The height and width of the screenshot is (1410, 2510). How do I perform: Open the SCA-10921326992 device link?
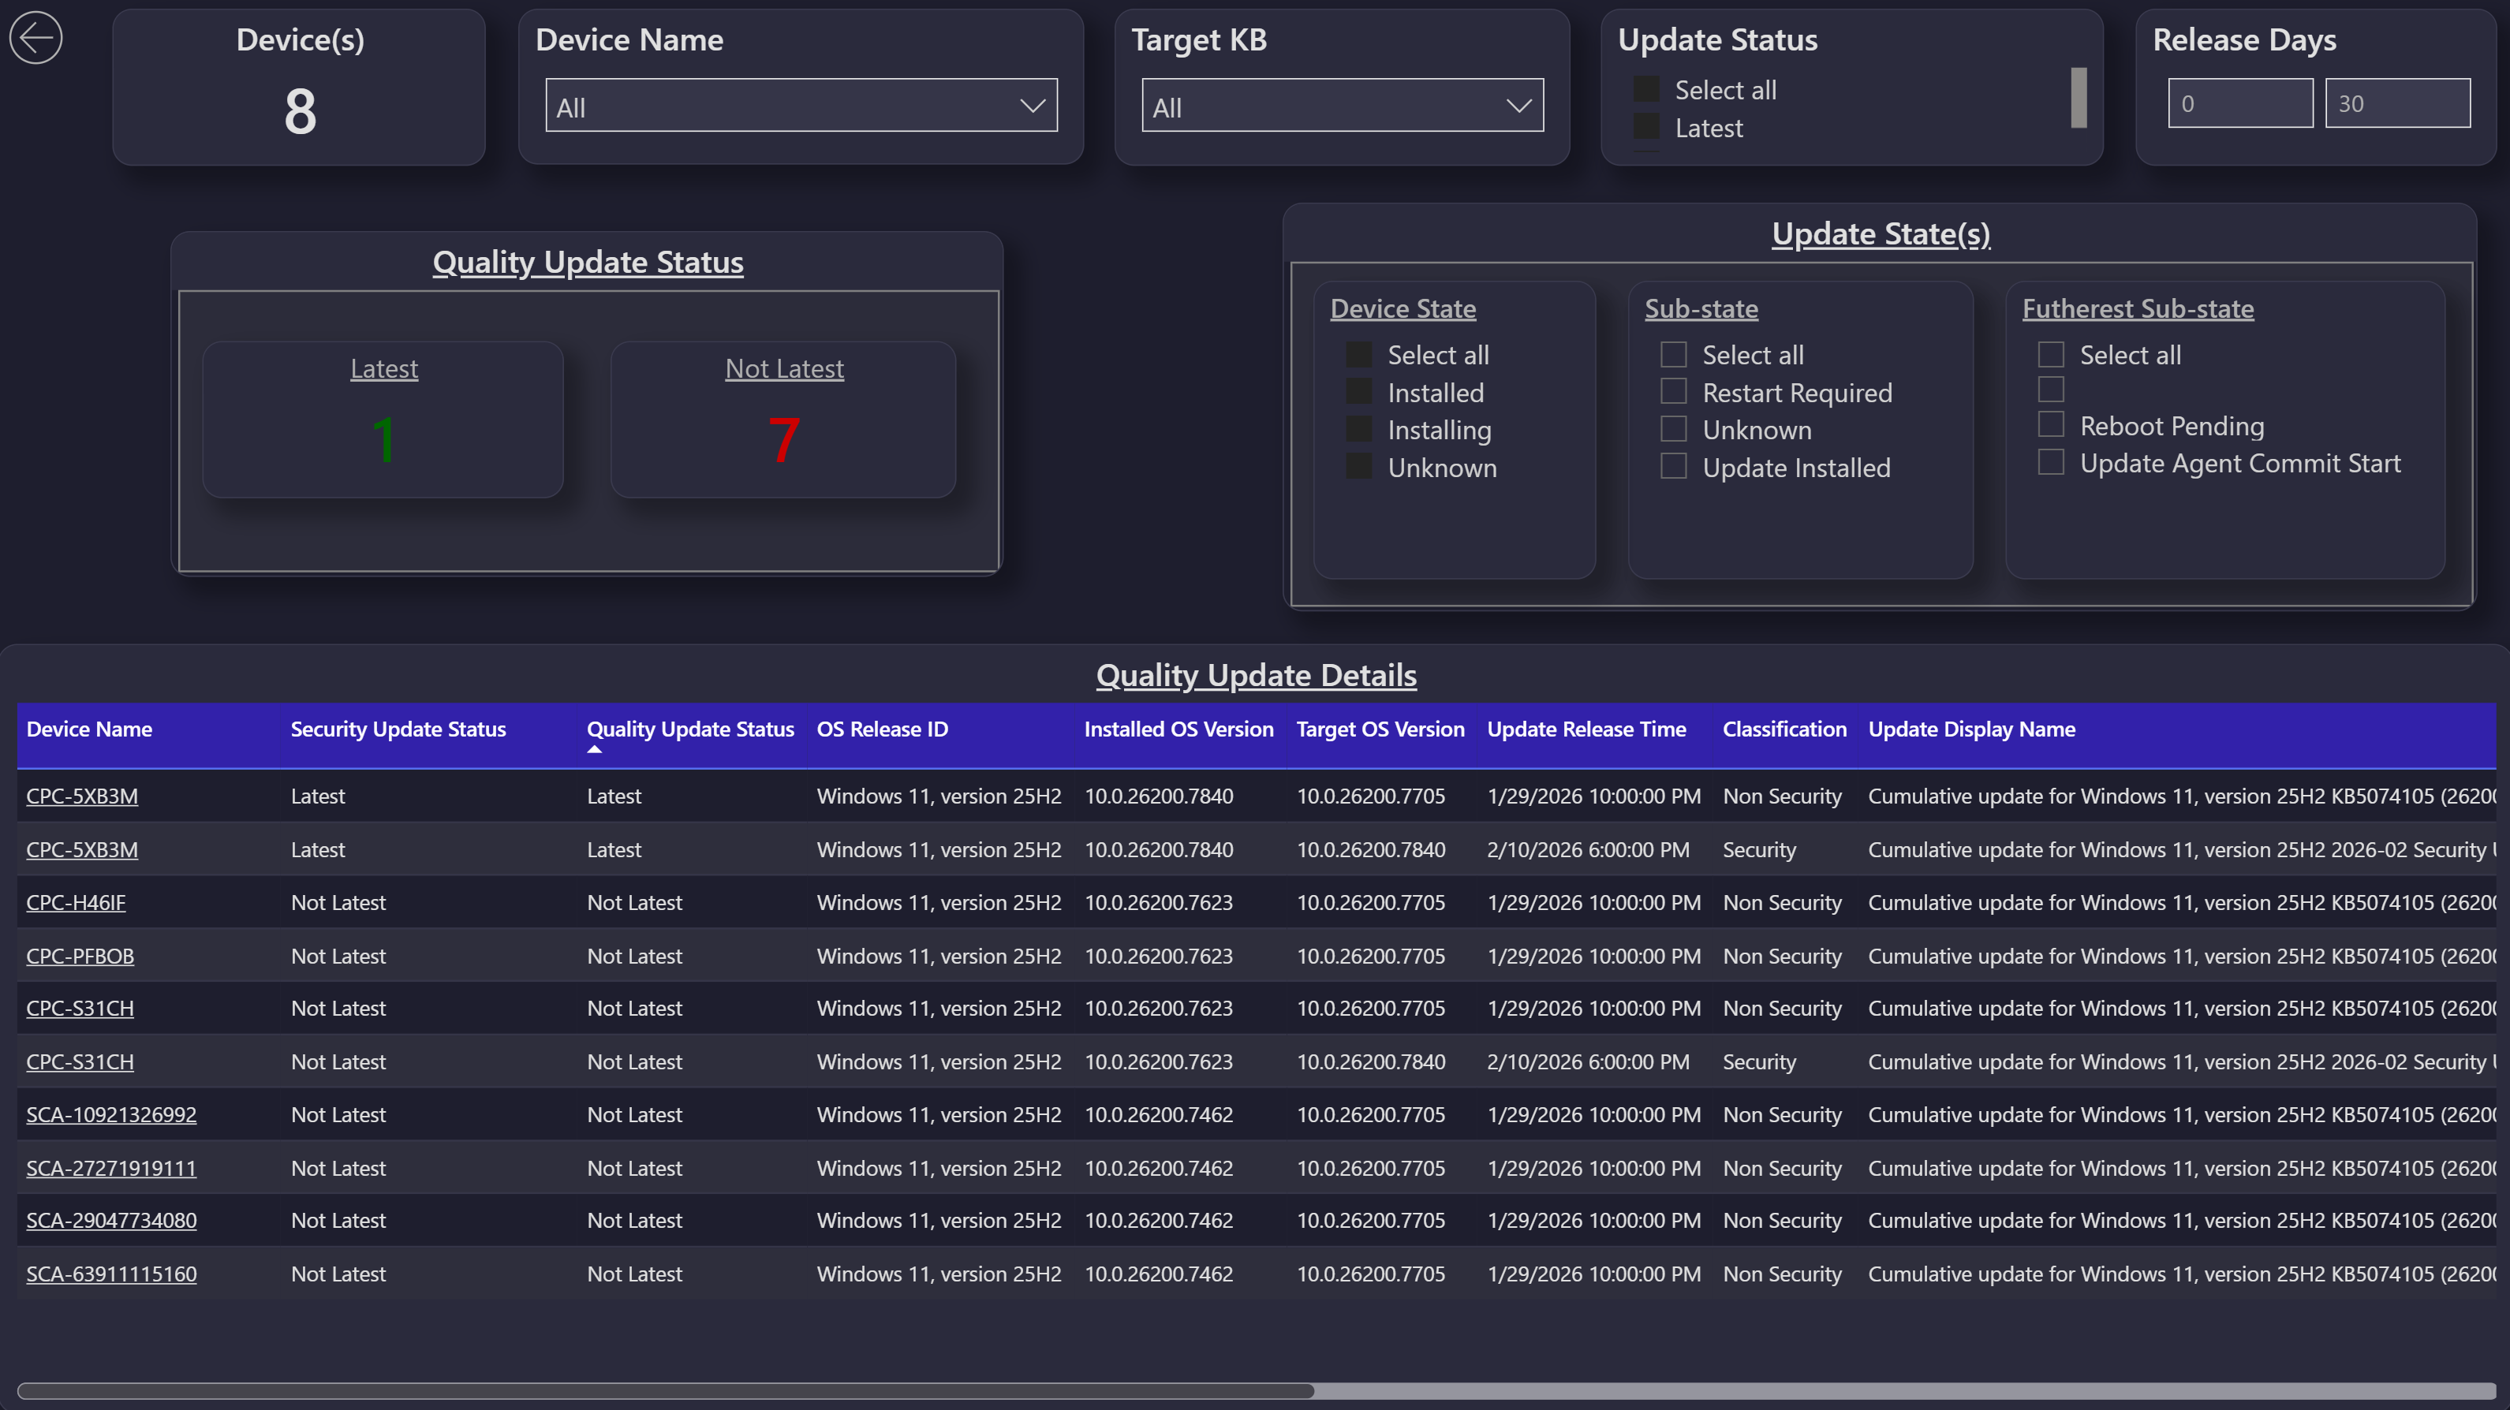pos(111,1115)
